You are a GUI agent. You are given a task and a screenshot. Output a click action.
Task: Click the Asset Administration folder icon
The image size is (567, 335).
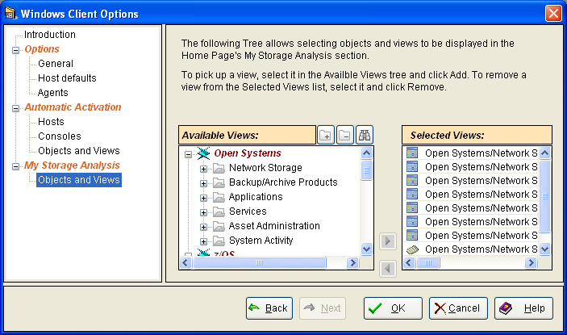pos(219,226)
